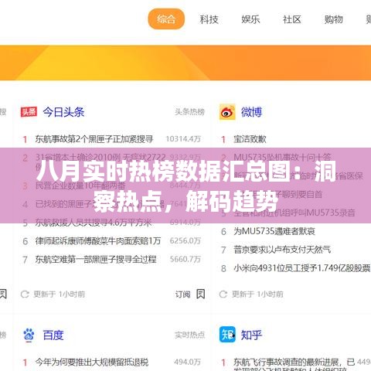Open Weibo topic 普京要求以卢布支付天然气
The width and height of the screenshot is (371, 371).
pos(282,250)
